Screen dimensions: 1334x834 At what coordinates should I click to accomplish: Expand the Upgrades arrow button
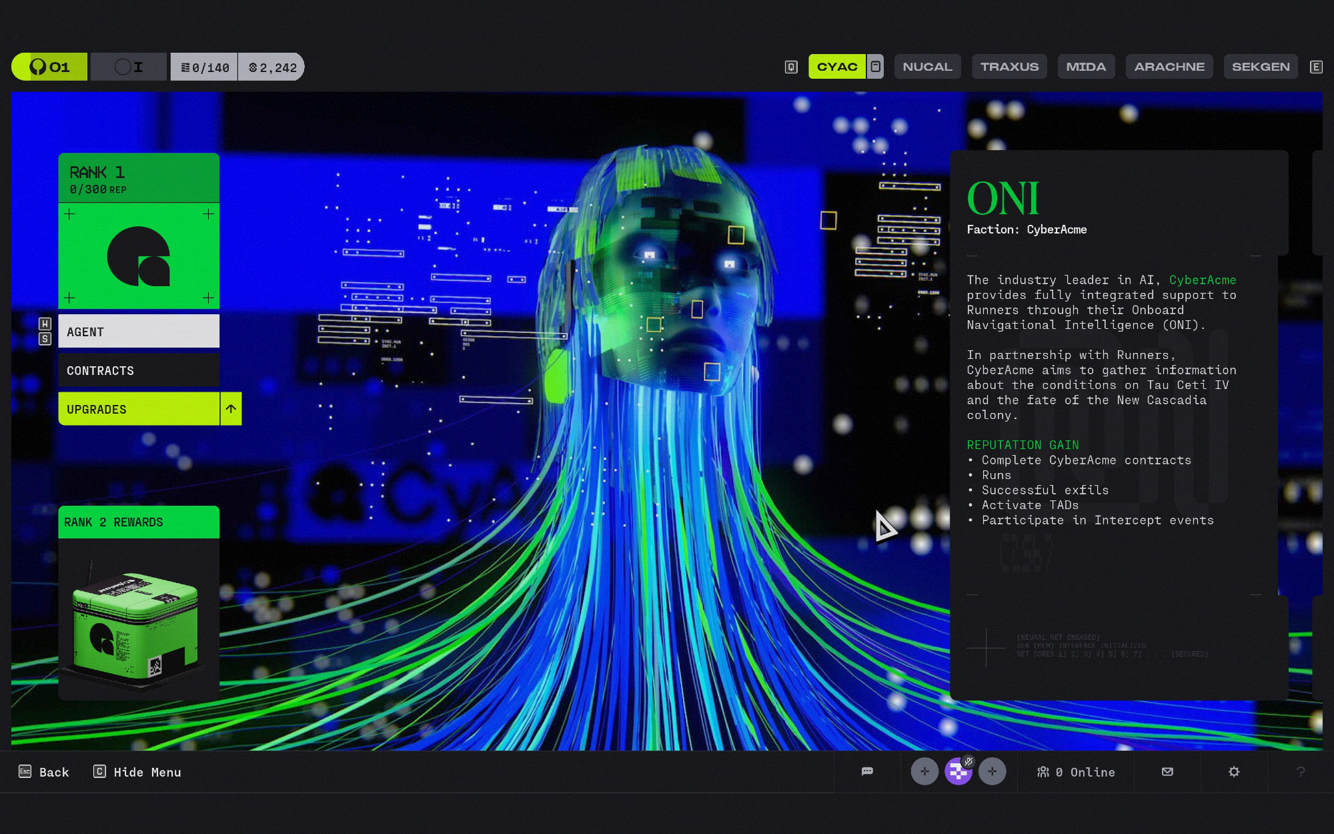tap(231, 409)
